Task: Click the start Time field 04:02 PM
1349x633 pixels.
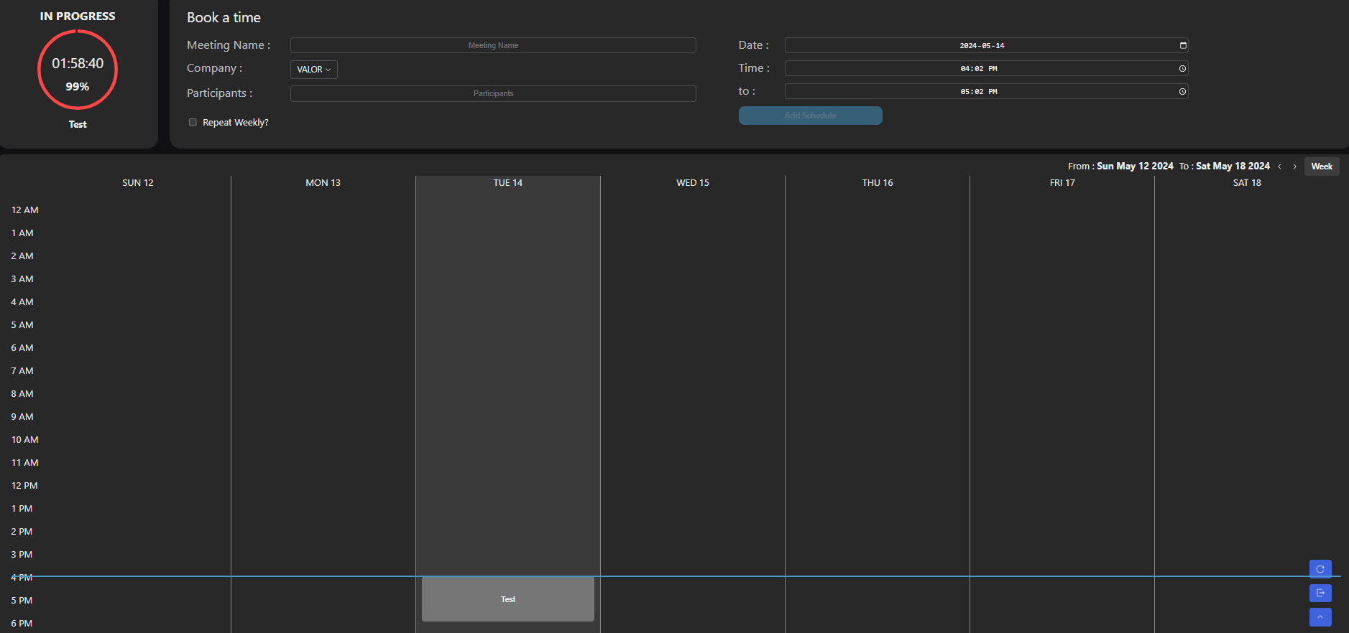Action: coord(986,68)
